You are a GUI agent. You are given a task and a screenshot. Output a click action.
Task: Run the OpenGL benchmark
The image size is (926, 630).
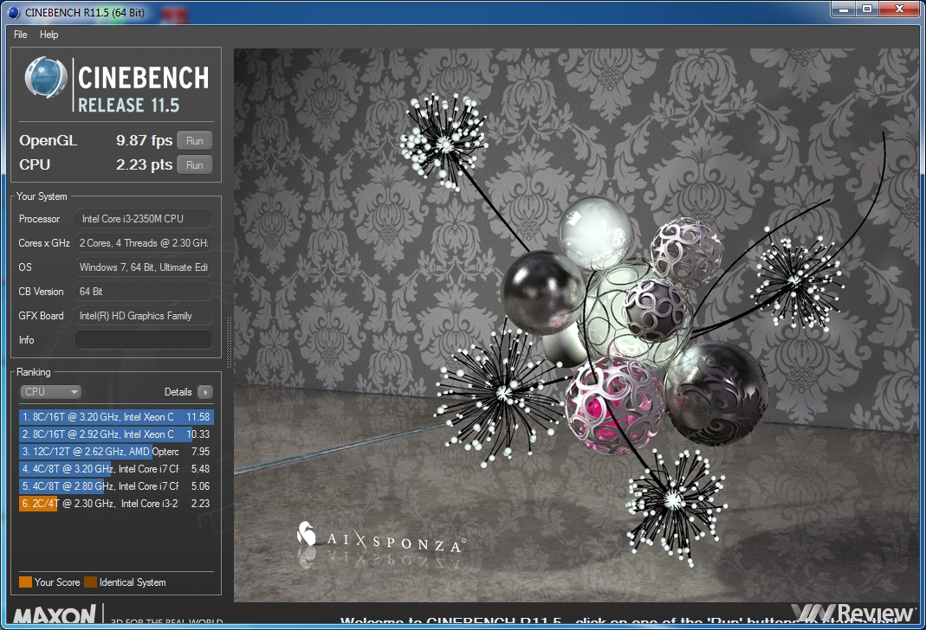[x=194, y=141]
